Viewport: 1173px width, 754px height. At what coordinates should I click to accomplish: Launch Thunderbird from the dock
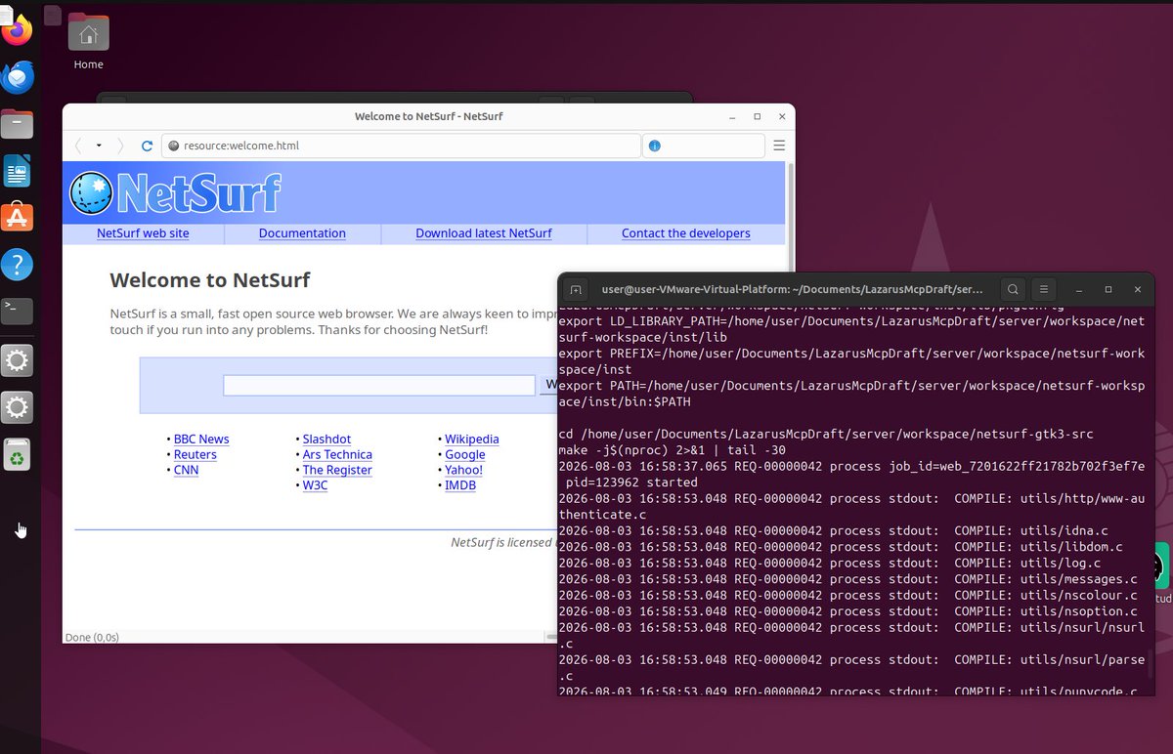[x=18, y=77]
